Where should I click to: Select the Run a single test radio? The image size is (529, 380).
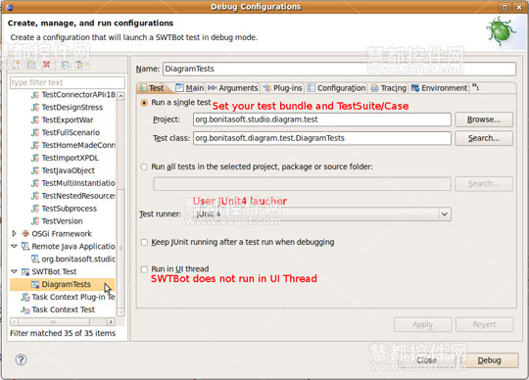pyautogui.click(x=144, y=103)
